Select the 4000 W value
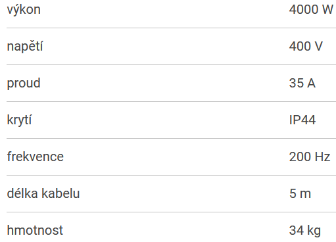 (311, 9)
